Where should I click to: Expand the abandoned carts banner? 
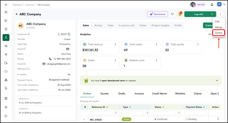click(217, 81)
